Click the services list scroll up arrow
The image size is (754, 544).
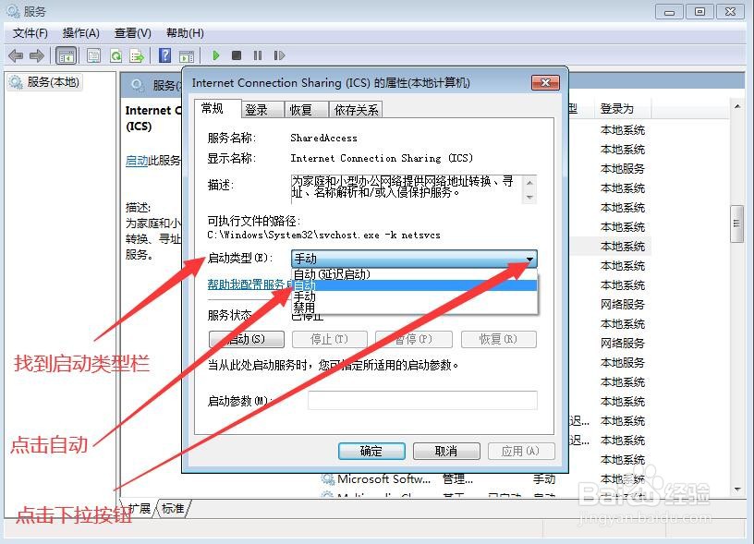click(x=737, y=106)
